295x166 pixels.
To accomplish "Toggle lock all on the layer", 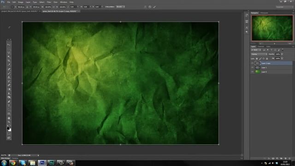I will (267, 59).
